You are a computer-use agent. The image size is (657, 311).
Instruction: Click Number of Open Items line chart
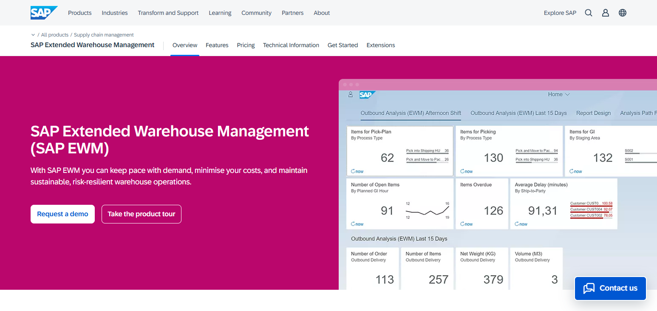[427, 211]
